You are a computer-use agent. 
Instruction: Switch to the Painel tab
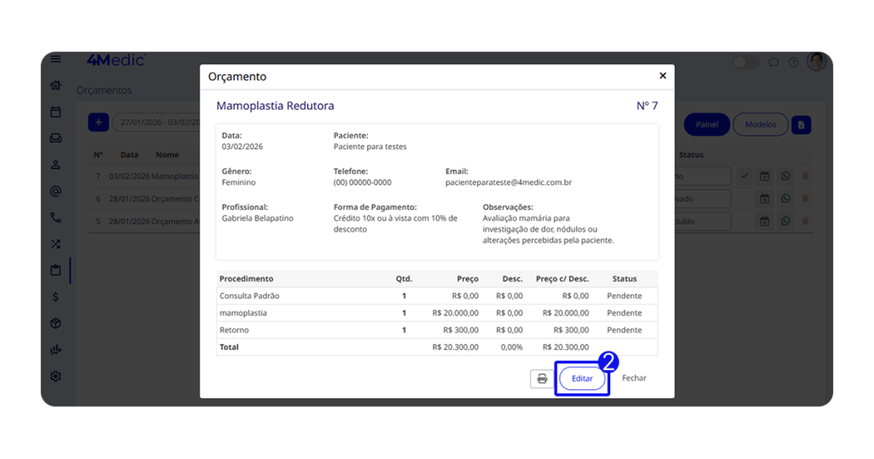click(x=707, y=125)
